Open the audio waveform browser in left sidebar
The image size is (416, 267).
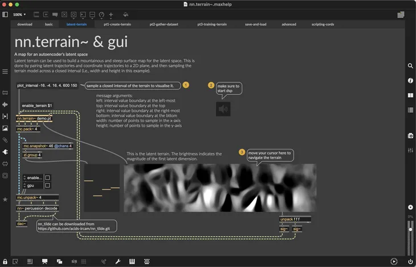pyautogui.click(x=5, y=105)
